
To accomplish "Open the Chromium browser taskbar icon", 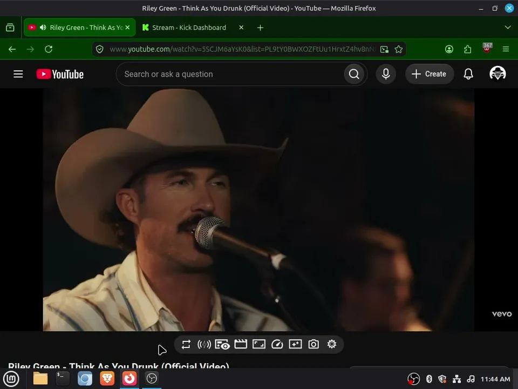I will 85,378.
